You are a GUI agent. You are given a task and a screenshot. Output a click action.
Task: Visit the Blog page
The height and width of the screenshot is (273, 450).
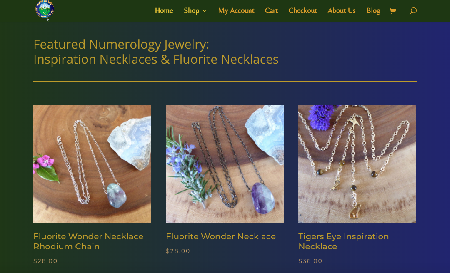(x=373, y=10)
